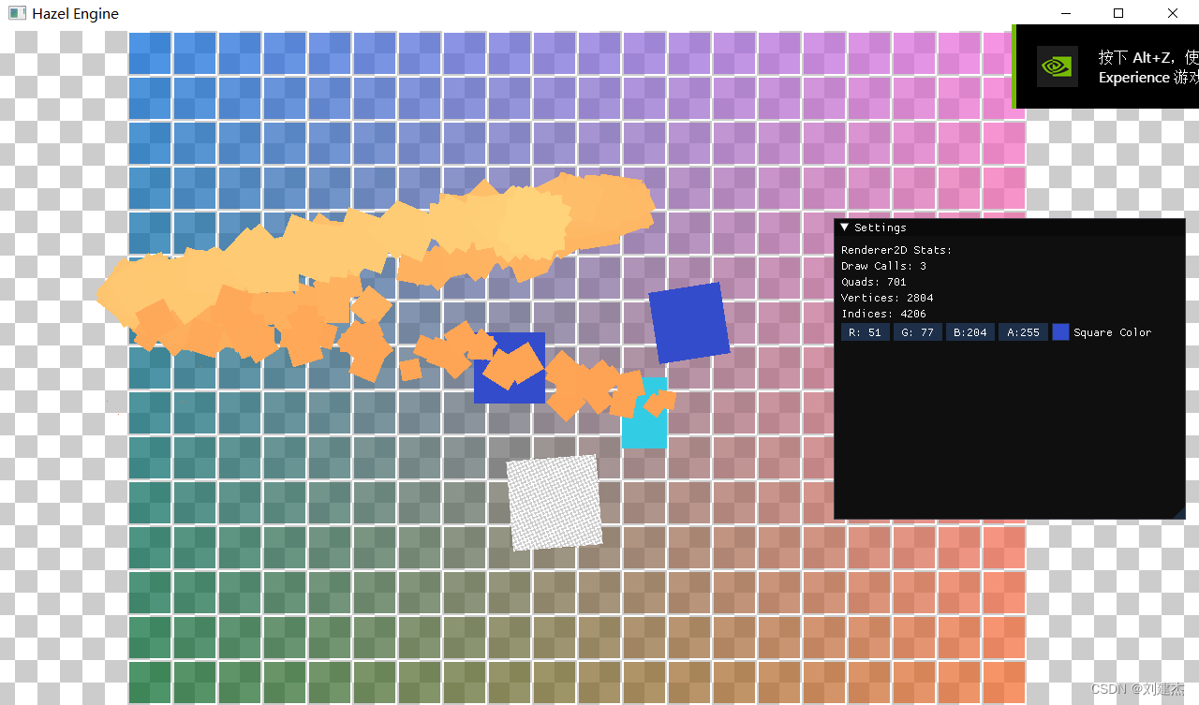
Task: Click the Renderer2D Stats text
Action: tap(896, 250)
